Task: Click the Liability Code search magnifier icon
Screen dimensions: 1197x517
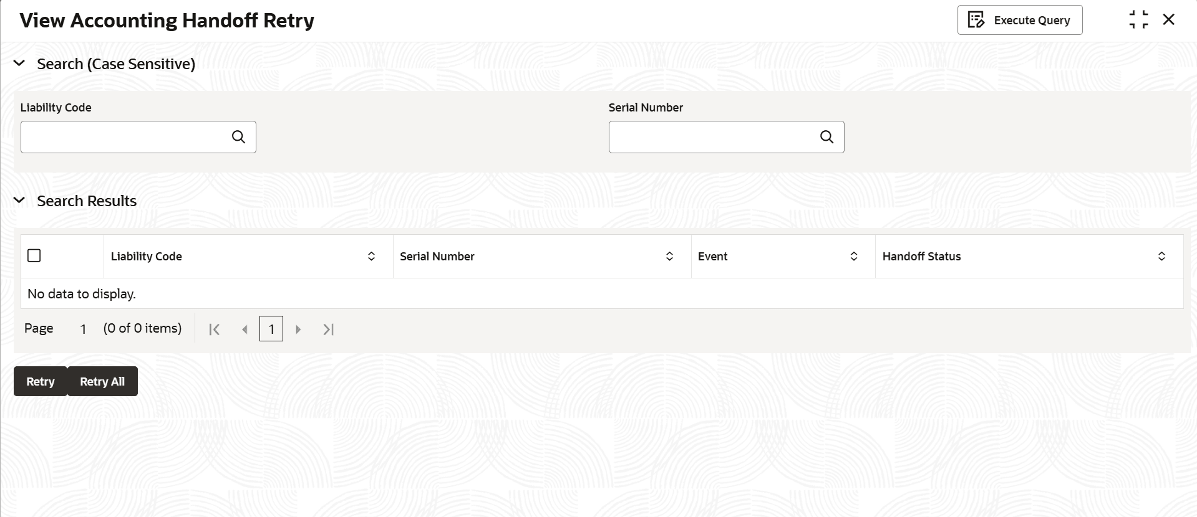Action: [x=238, y=137]
